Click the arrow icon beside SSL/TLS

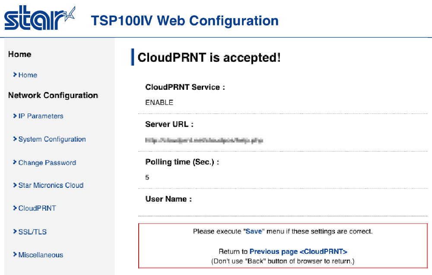pos(15,232)
